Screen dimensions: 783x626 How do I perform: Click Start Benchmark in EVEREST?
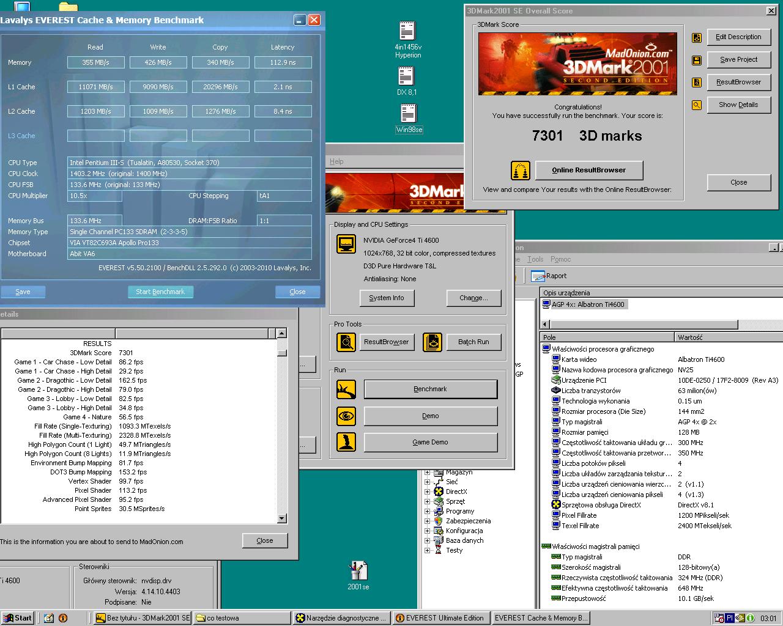(x=160, y=292)
